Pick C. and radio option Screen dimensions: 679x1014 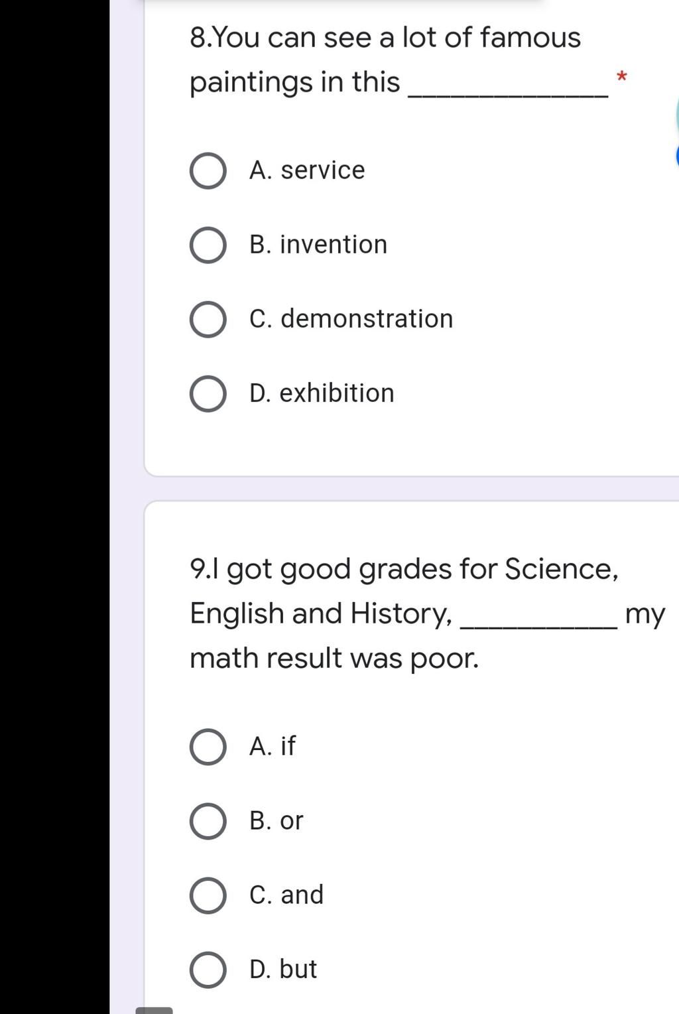pyautogui.click(x=208, y=895)
